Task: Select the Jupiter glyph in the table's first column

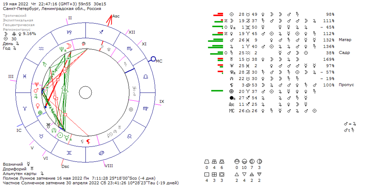Action: pos(232,47)
